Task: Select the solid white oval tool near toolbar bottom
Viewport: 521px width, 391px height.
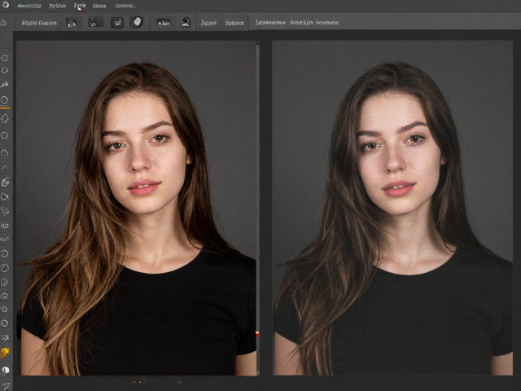Action: (6, 370)
